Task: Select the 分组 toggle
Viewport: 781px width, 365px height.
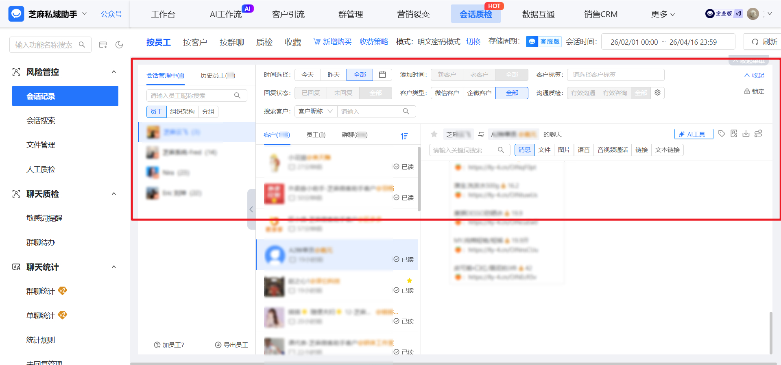Action: 208,111
